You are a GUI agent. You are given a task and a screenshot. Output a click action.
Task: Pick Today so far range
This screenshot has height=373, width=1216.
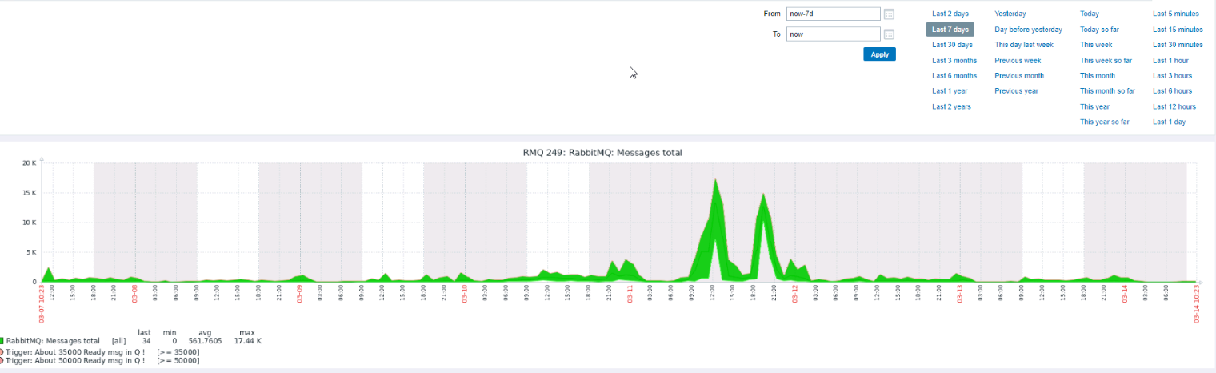[x=1099, y=30]
